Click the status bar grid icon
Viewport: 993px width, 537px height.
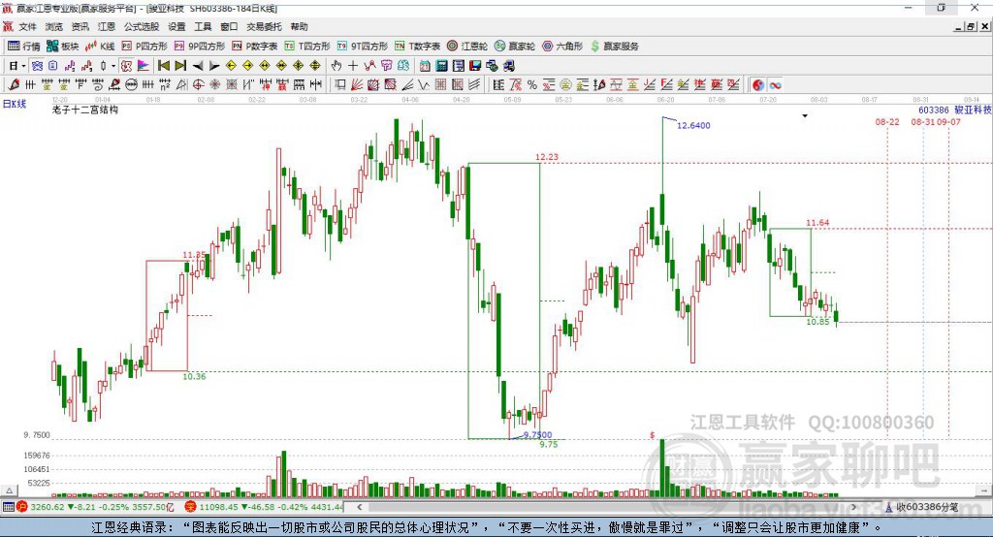click(8, 507)
